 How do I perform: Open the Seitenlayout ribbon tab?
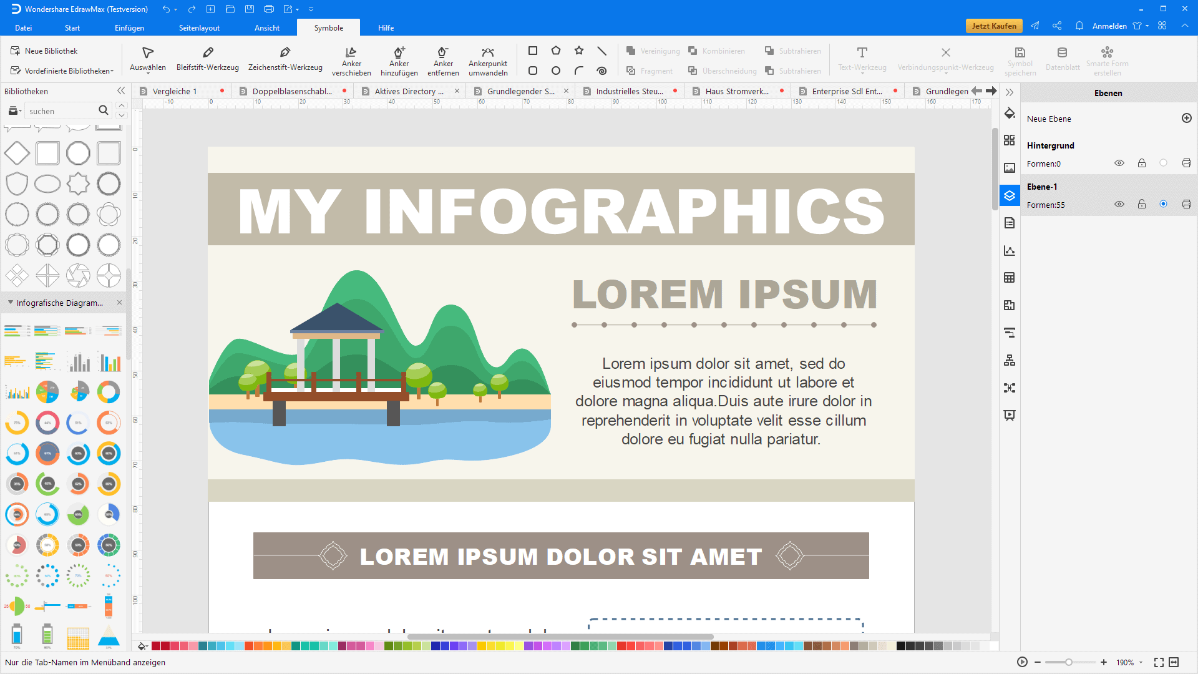[x=199, y=27]
